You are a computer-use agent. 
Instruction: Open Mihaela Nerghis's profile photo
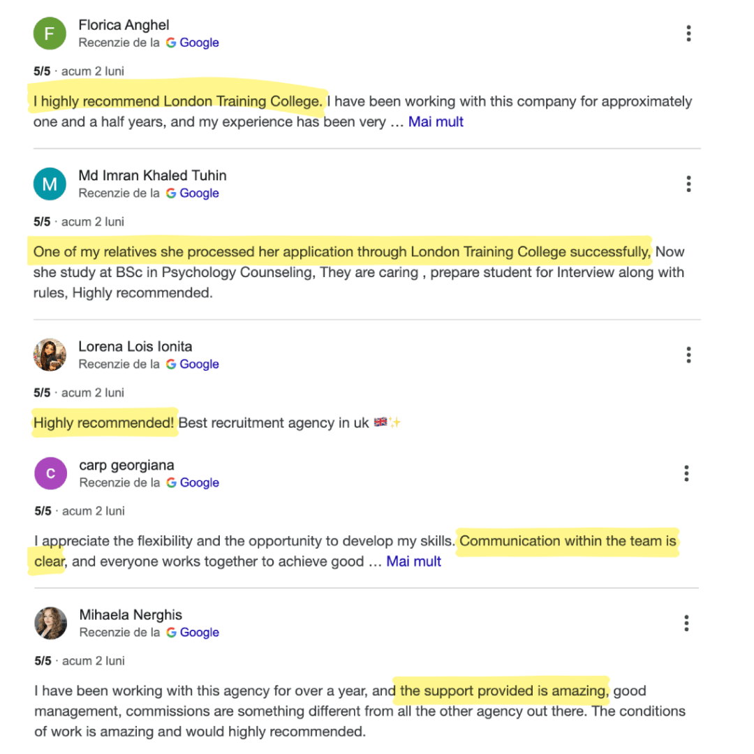(50, 623)
